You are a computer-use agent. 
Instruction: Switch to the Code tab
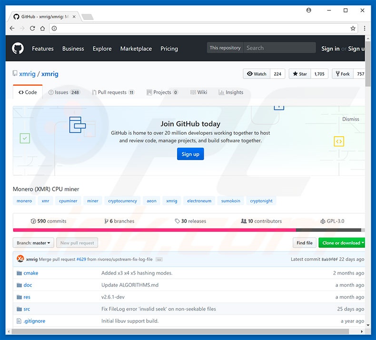(28, 92)
